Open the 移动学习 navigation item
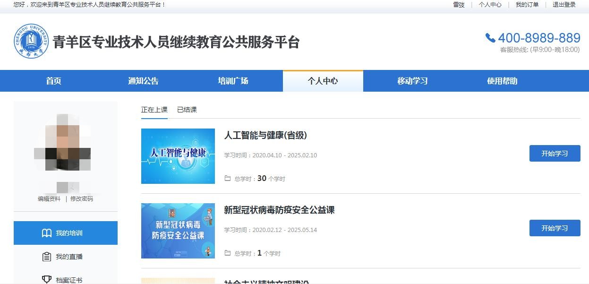This screenshot has height=284, width=589. point(412,81)
